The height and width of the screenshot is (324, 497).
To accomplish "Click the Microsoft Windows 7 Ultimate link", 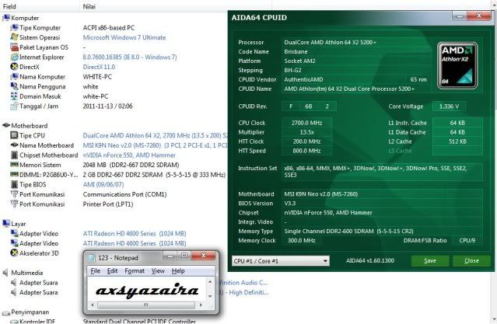I will coord(124,37).
